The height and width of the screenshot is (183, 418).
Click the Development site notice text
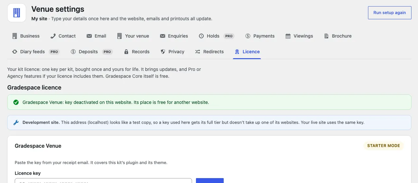pos(193,123)
